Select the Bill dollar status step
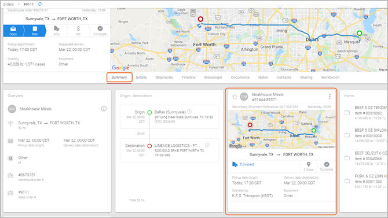Image resolution: width=388 pixels, height=218 pixels. (x=78, y=31)
